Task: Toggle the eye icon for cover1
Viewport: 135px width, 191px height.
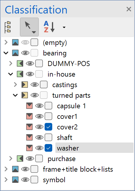Action: pos(39,116)
